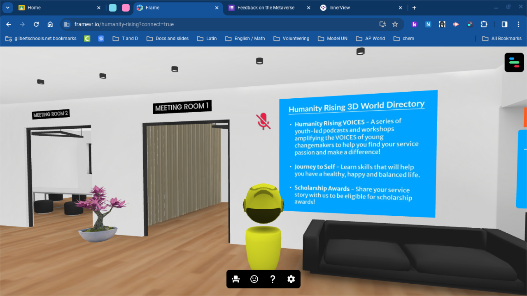
Task: Open the green C bookmark
Action: (87, 39)
